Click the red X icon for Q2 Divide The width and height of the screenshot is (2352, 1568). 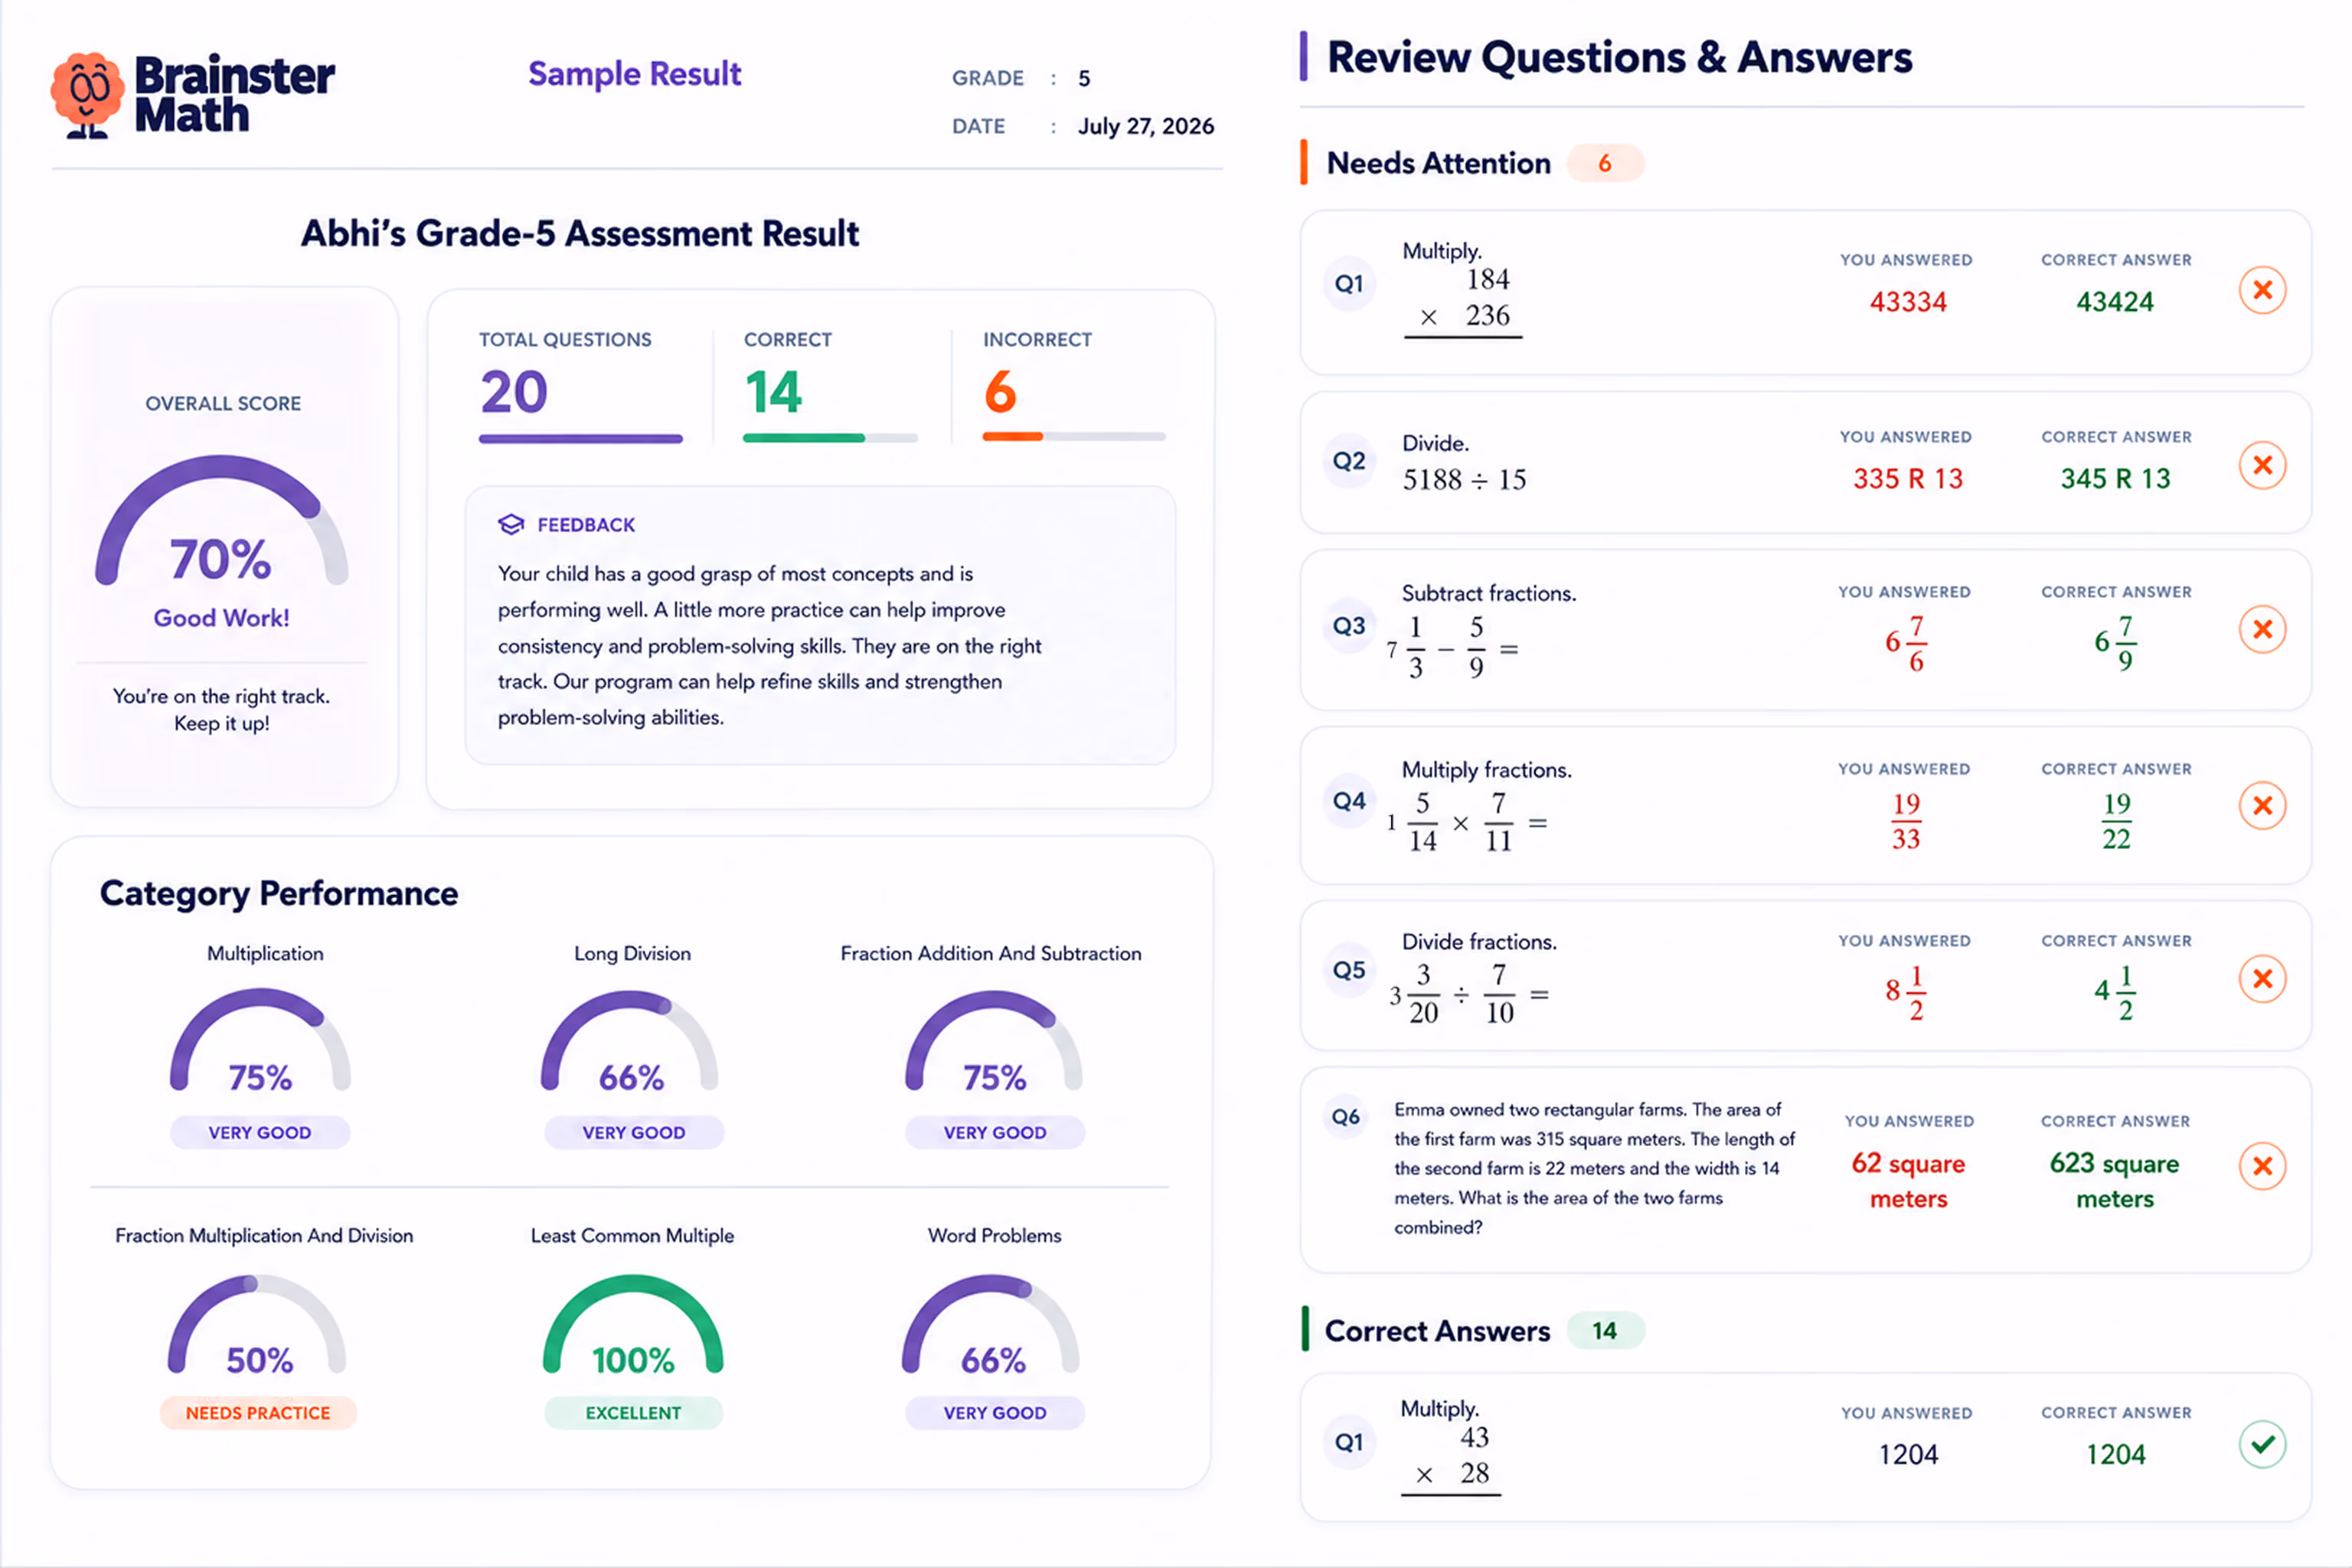pos(2262,465)
